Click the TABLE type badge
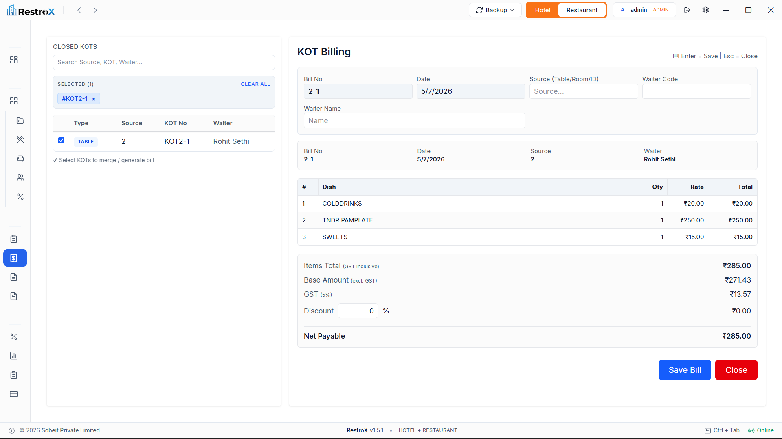The image size is (782, 439). click(x=86, y=142)
